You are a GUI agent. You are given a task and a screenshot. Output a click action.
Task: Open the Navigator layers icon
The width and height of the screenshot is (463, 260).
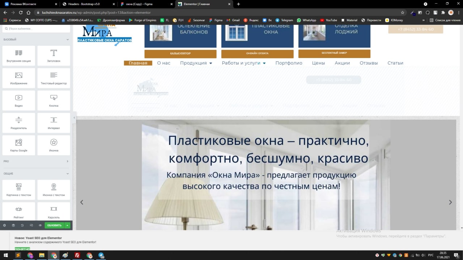13,225
